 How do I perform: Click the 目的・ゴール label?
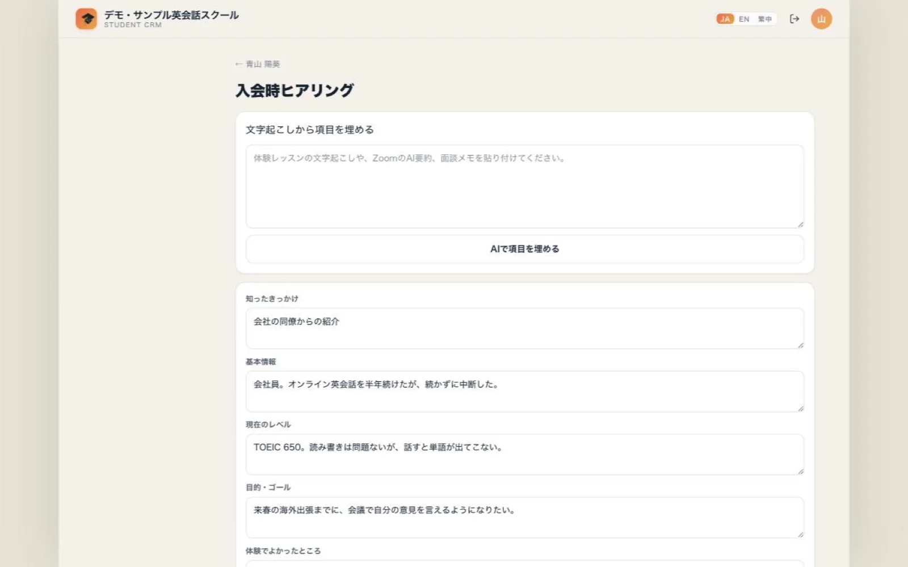(268, 488)
